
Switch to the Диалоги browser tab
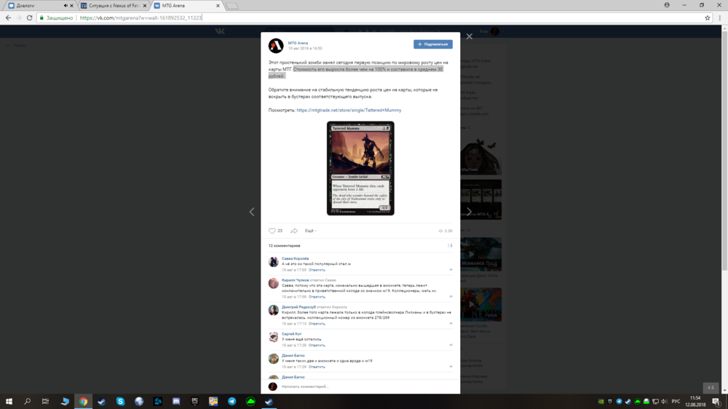(33, 5)
